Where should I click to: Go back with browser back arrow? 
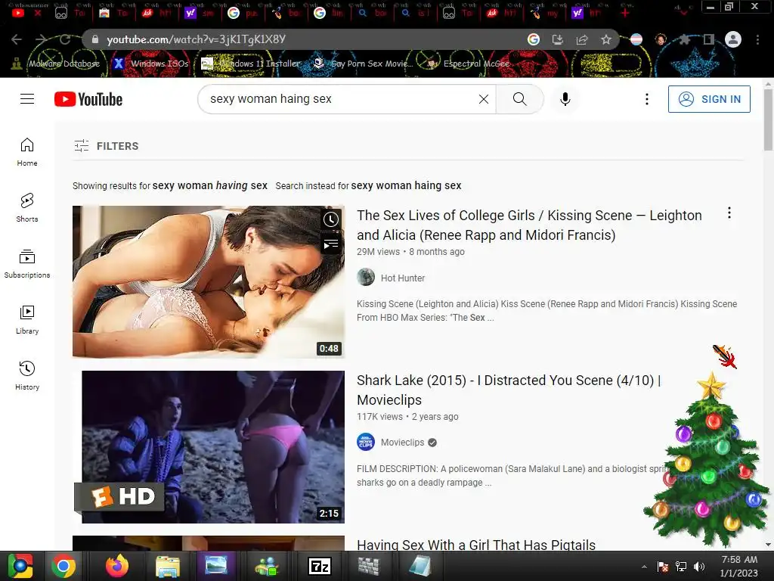[17, 39]
